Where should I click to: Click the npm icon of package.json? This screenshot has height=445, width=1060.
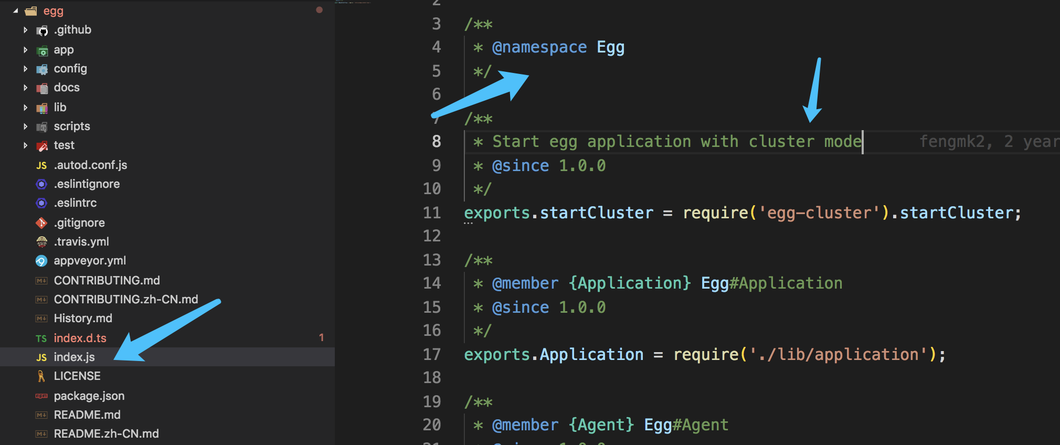click(41, 396)
